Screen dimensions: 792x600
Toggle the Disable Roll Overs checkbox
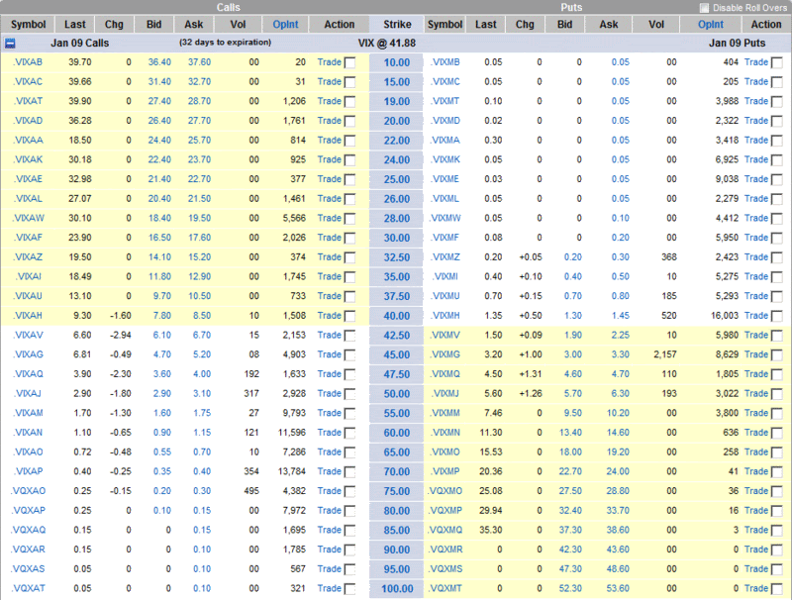(704, 8)
